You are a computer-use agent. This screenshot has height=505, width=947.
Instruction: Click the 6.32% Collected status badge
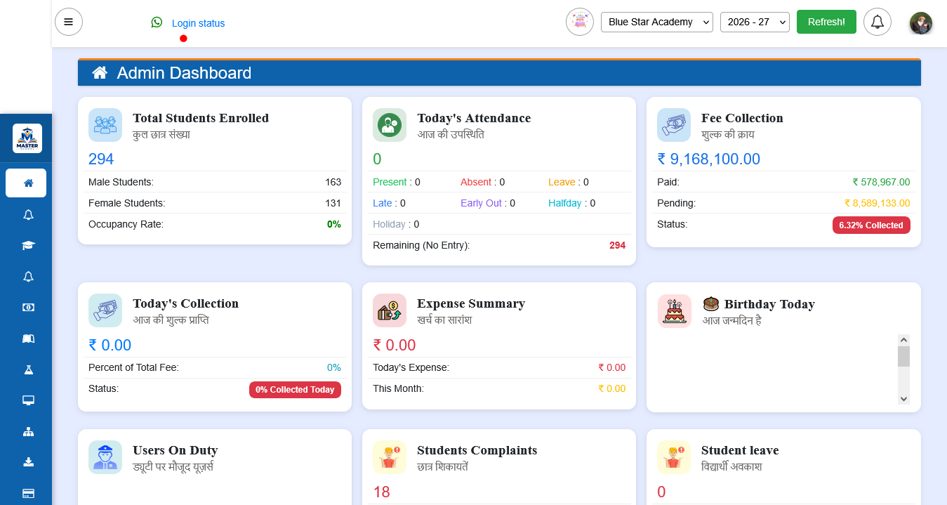[871, 225]
